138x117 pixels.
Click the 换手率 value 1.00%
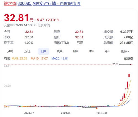[x=29, y=43]
